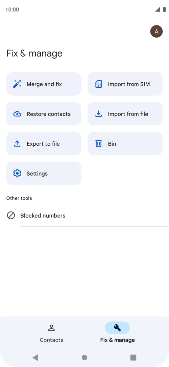Select Export to file
Screen dimensions: 169x367
(x=44, y=143)
